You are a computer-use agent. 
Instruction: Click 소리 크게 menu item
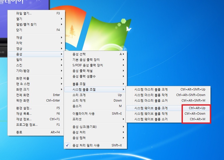pyautogui.click(x=95, y=95)
